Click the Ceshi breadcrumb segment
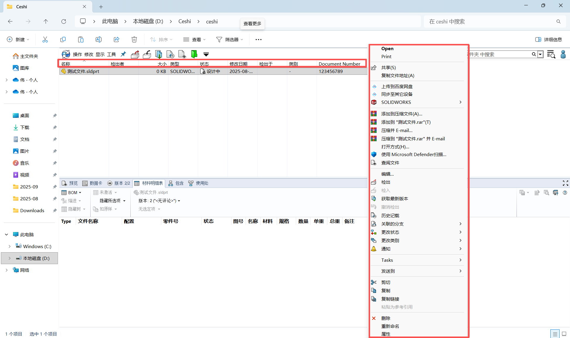 click(x=184, y=21)
